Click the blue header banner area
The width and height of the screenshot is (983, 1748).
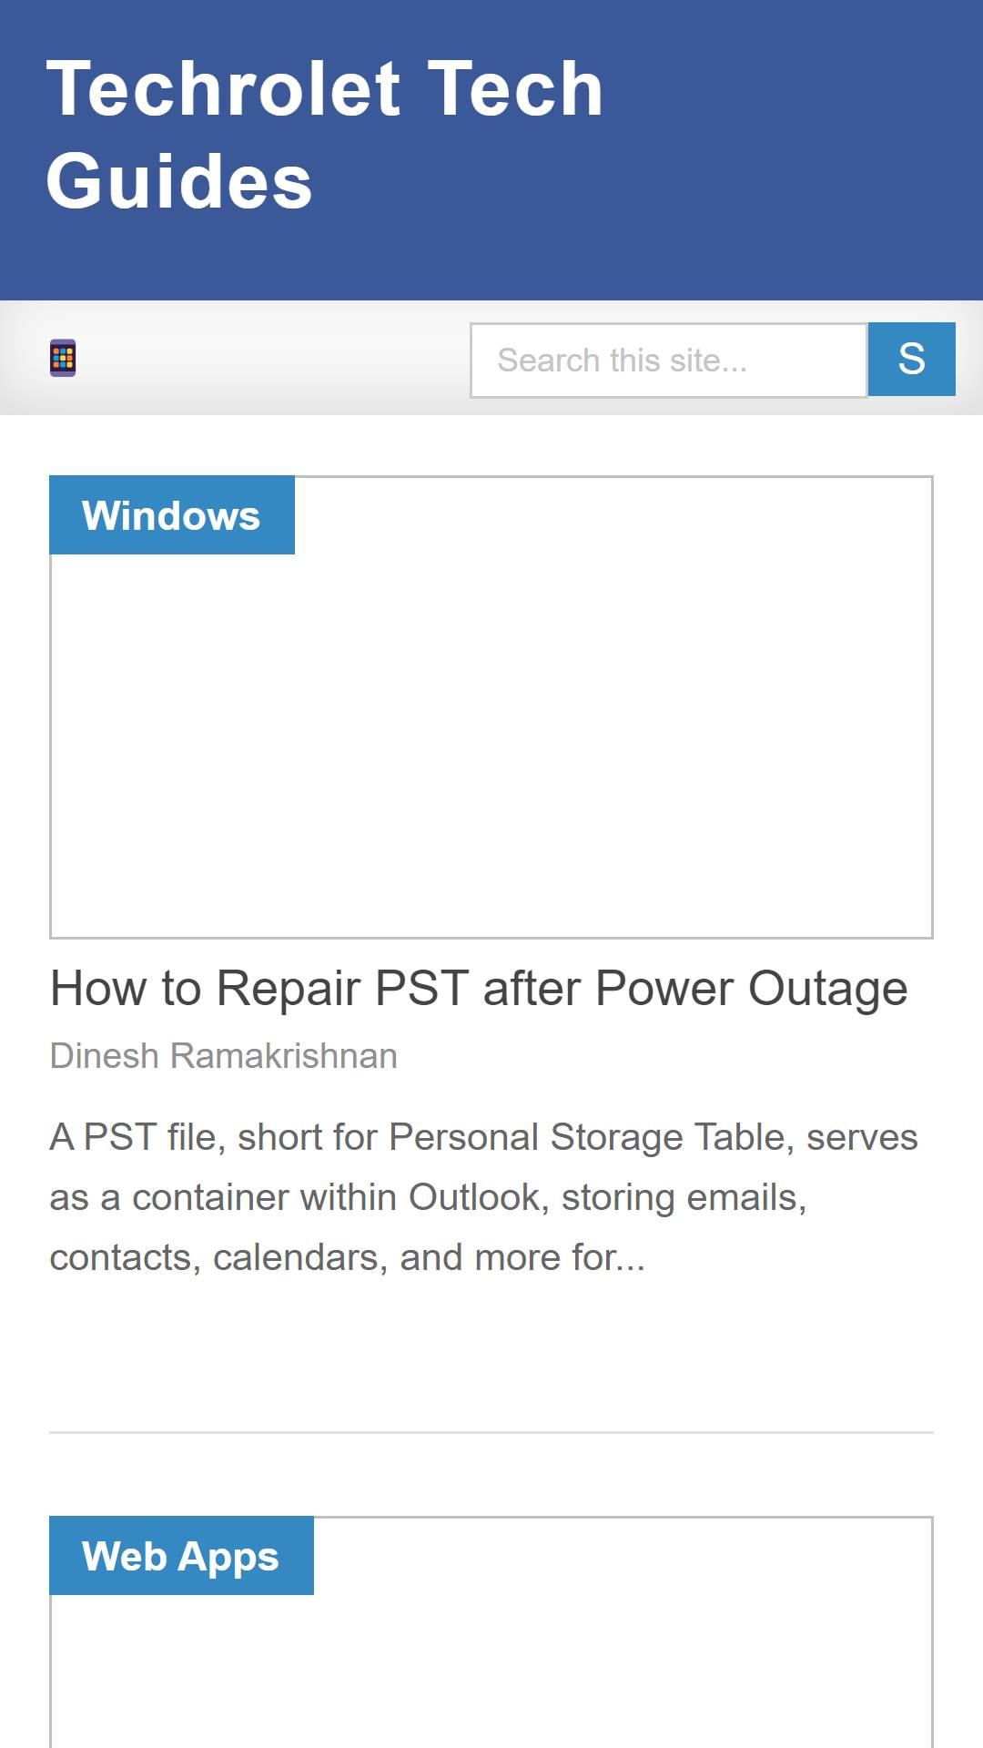pos(491,150)
